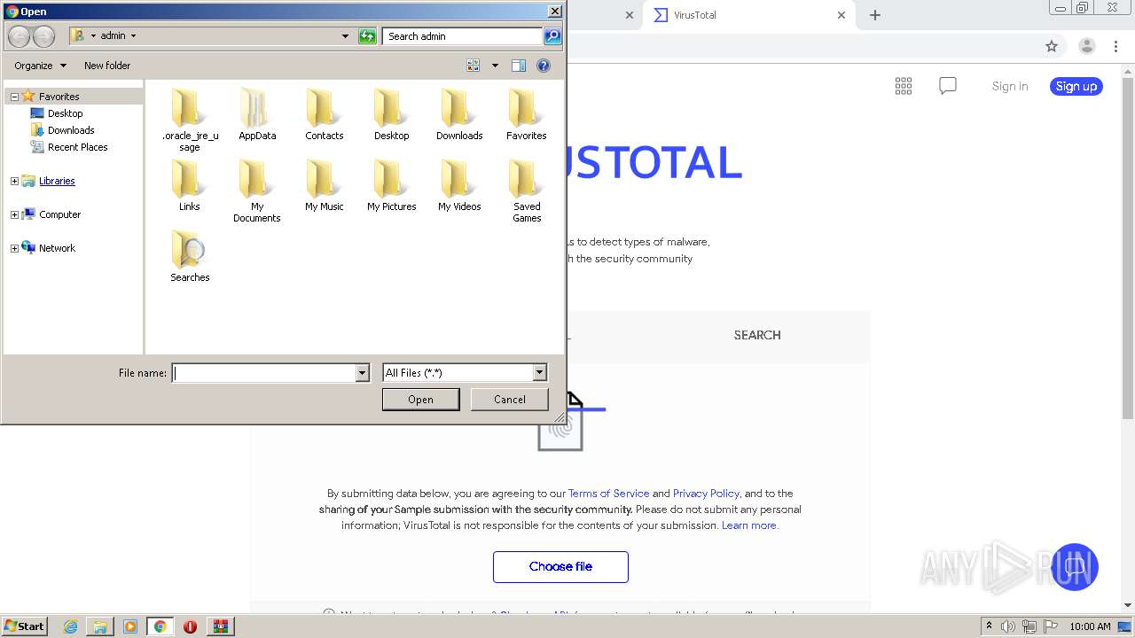
Task: Open the File name dropdown arrow
Action: coord(362,373)
